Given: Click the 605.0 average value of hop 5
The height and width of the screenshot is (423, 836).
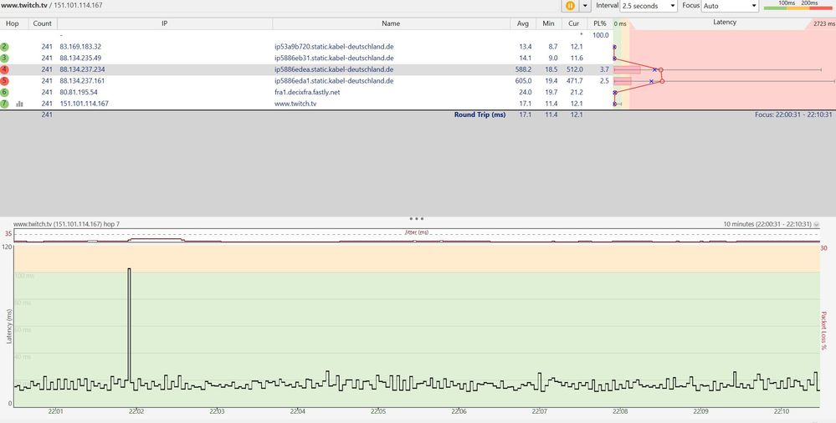Looking at the screenshot, I should [522, 81].
